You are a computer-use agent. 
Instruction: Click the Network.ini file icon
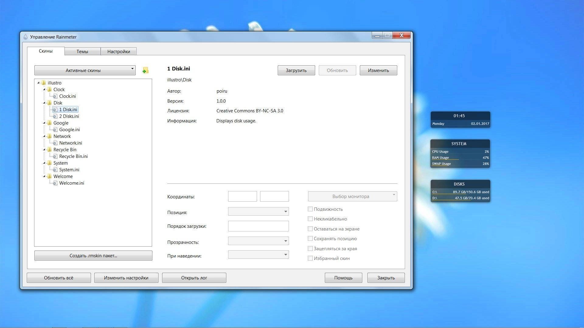coord(55,143)
